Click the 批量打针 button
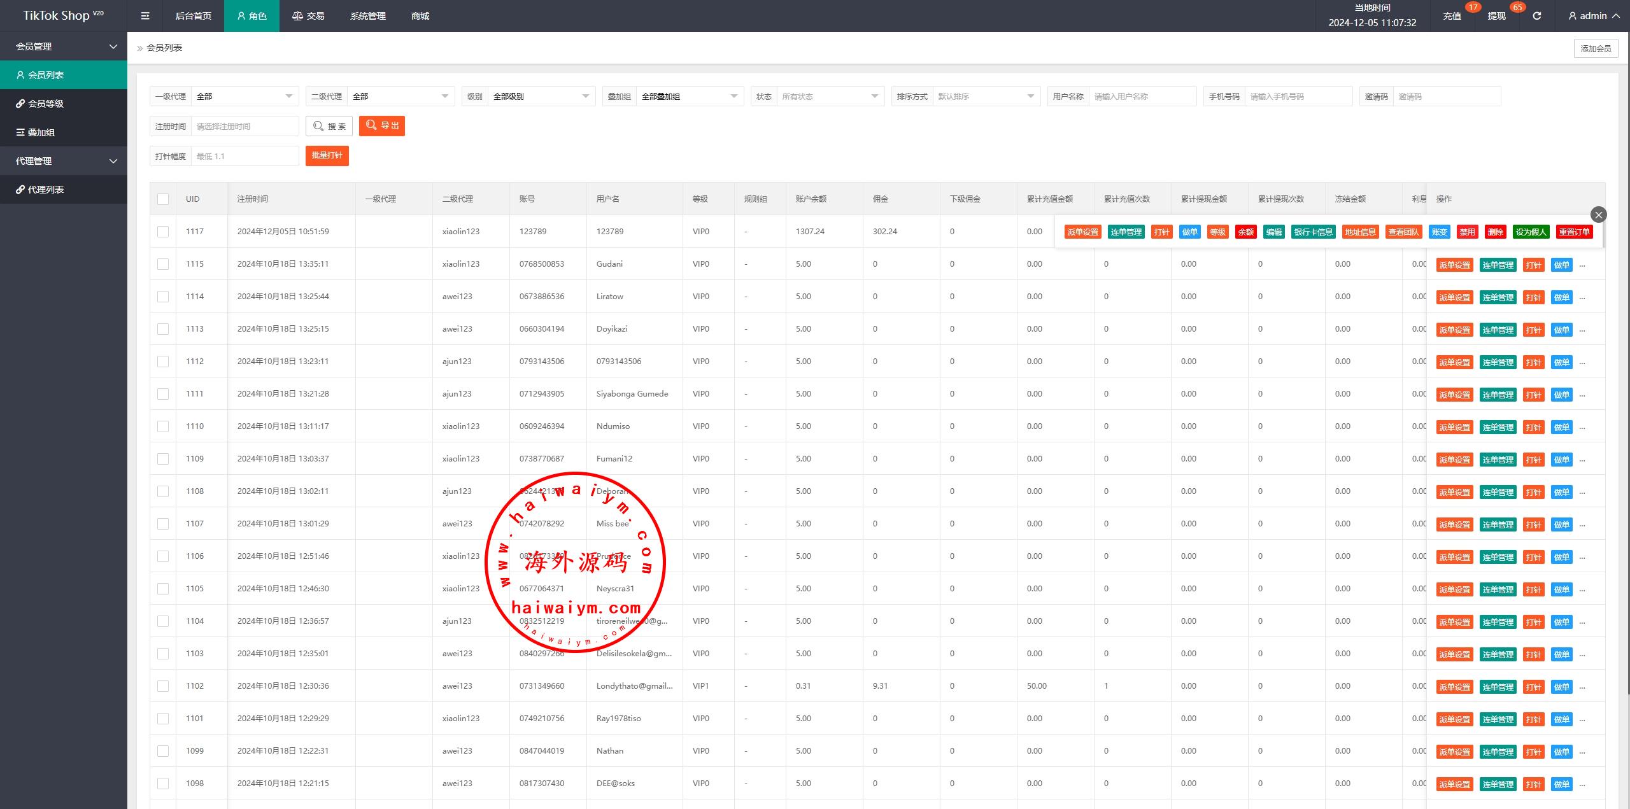Image resolution: width=1630 pixels, height=809 pixels. (327, 156)
